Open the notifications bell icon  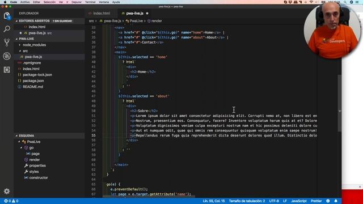click(336, 201)
